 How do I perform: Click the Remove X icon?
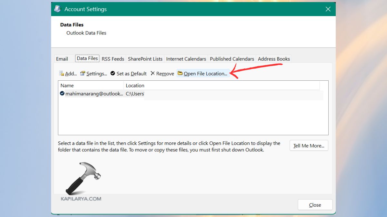(x=153, y=73)
